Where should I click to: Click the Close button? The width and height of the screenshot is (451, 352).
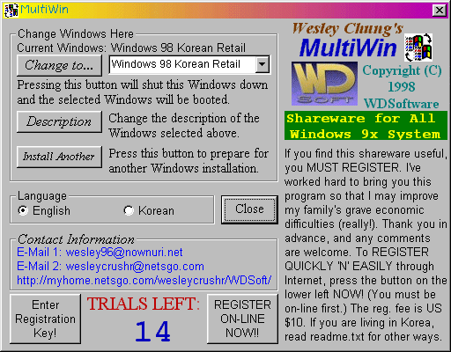pyautogui.click(x=249, y=209)
